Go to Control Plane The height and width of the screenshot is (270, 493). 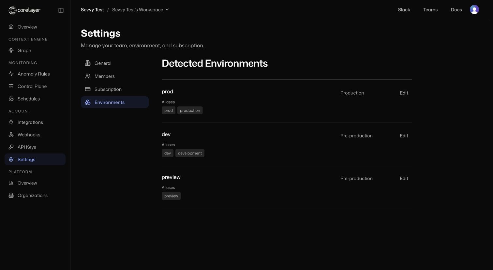(35, 86)
